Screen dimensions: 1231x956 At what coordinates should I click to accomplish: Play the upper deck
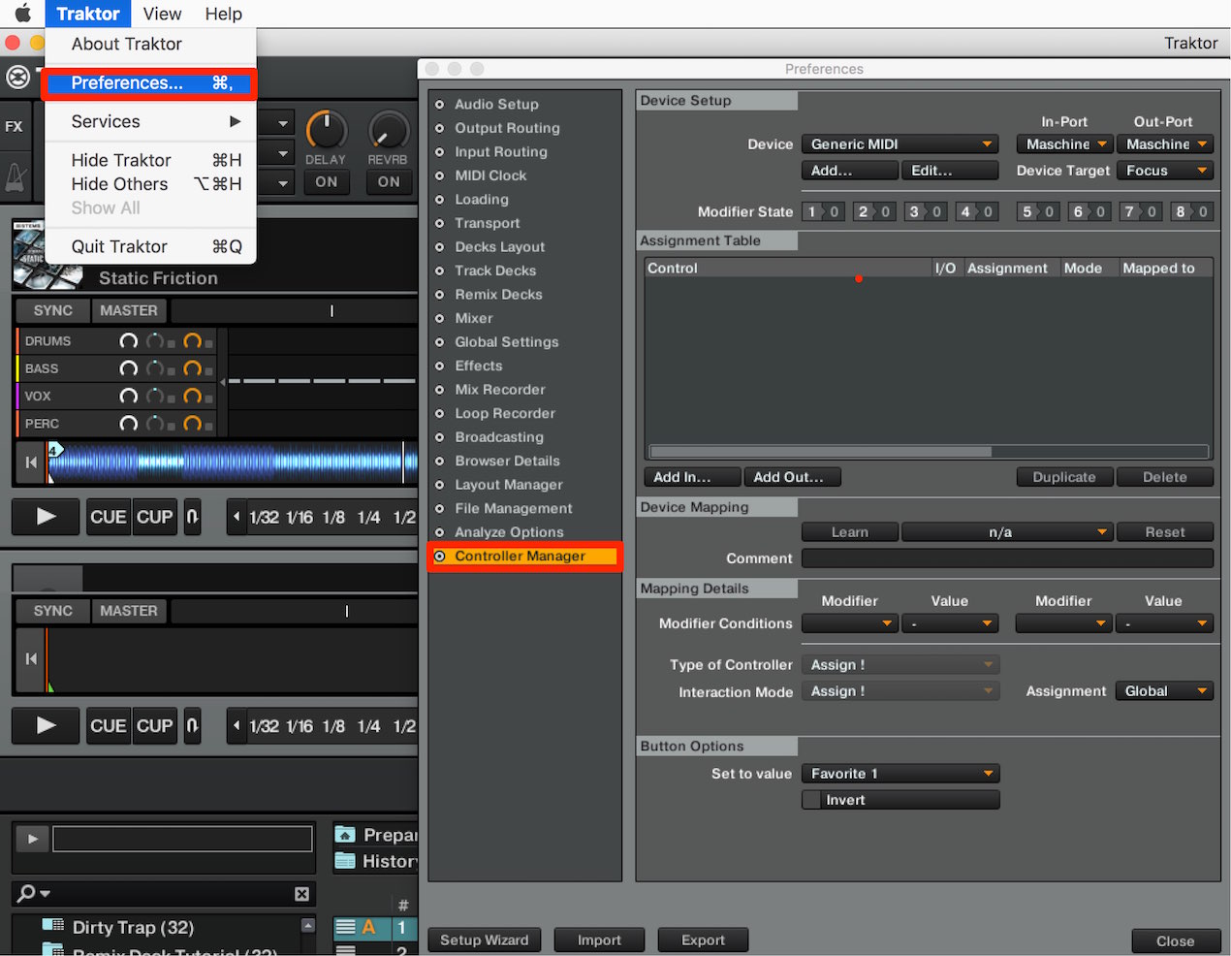pyautogui.click(x=46, y=517)
